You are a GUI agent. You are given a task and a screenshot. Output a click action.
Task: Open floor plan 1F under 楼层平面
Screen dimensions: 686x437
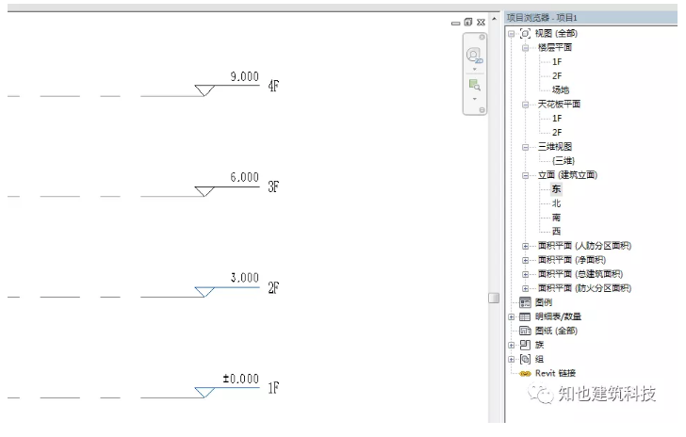click(x=557, y=61)
